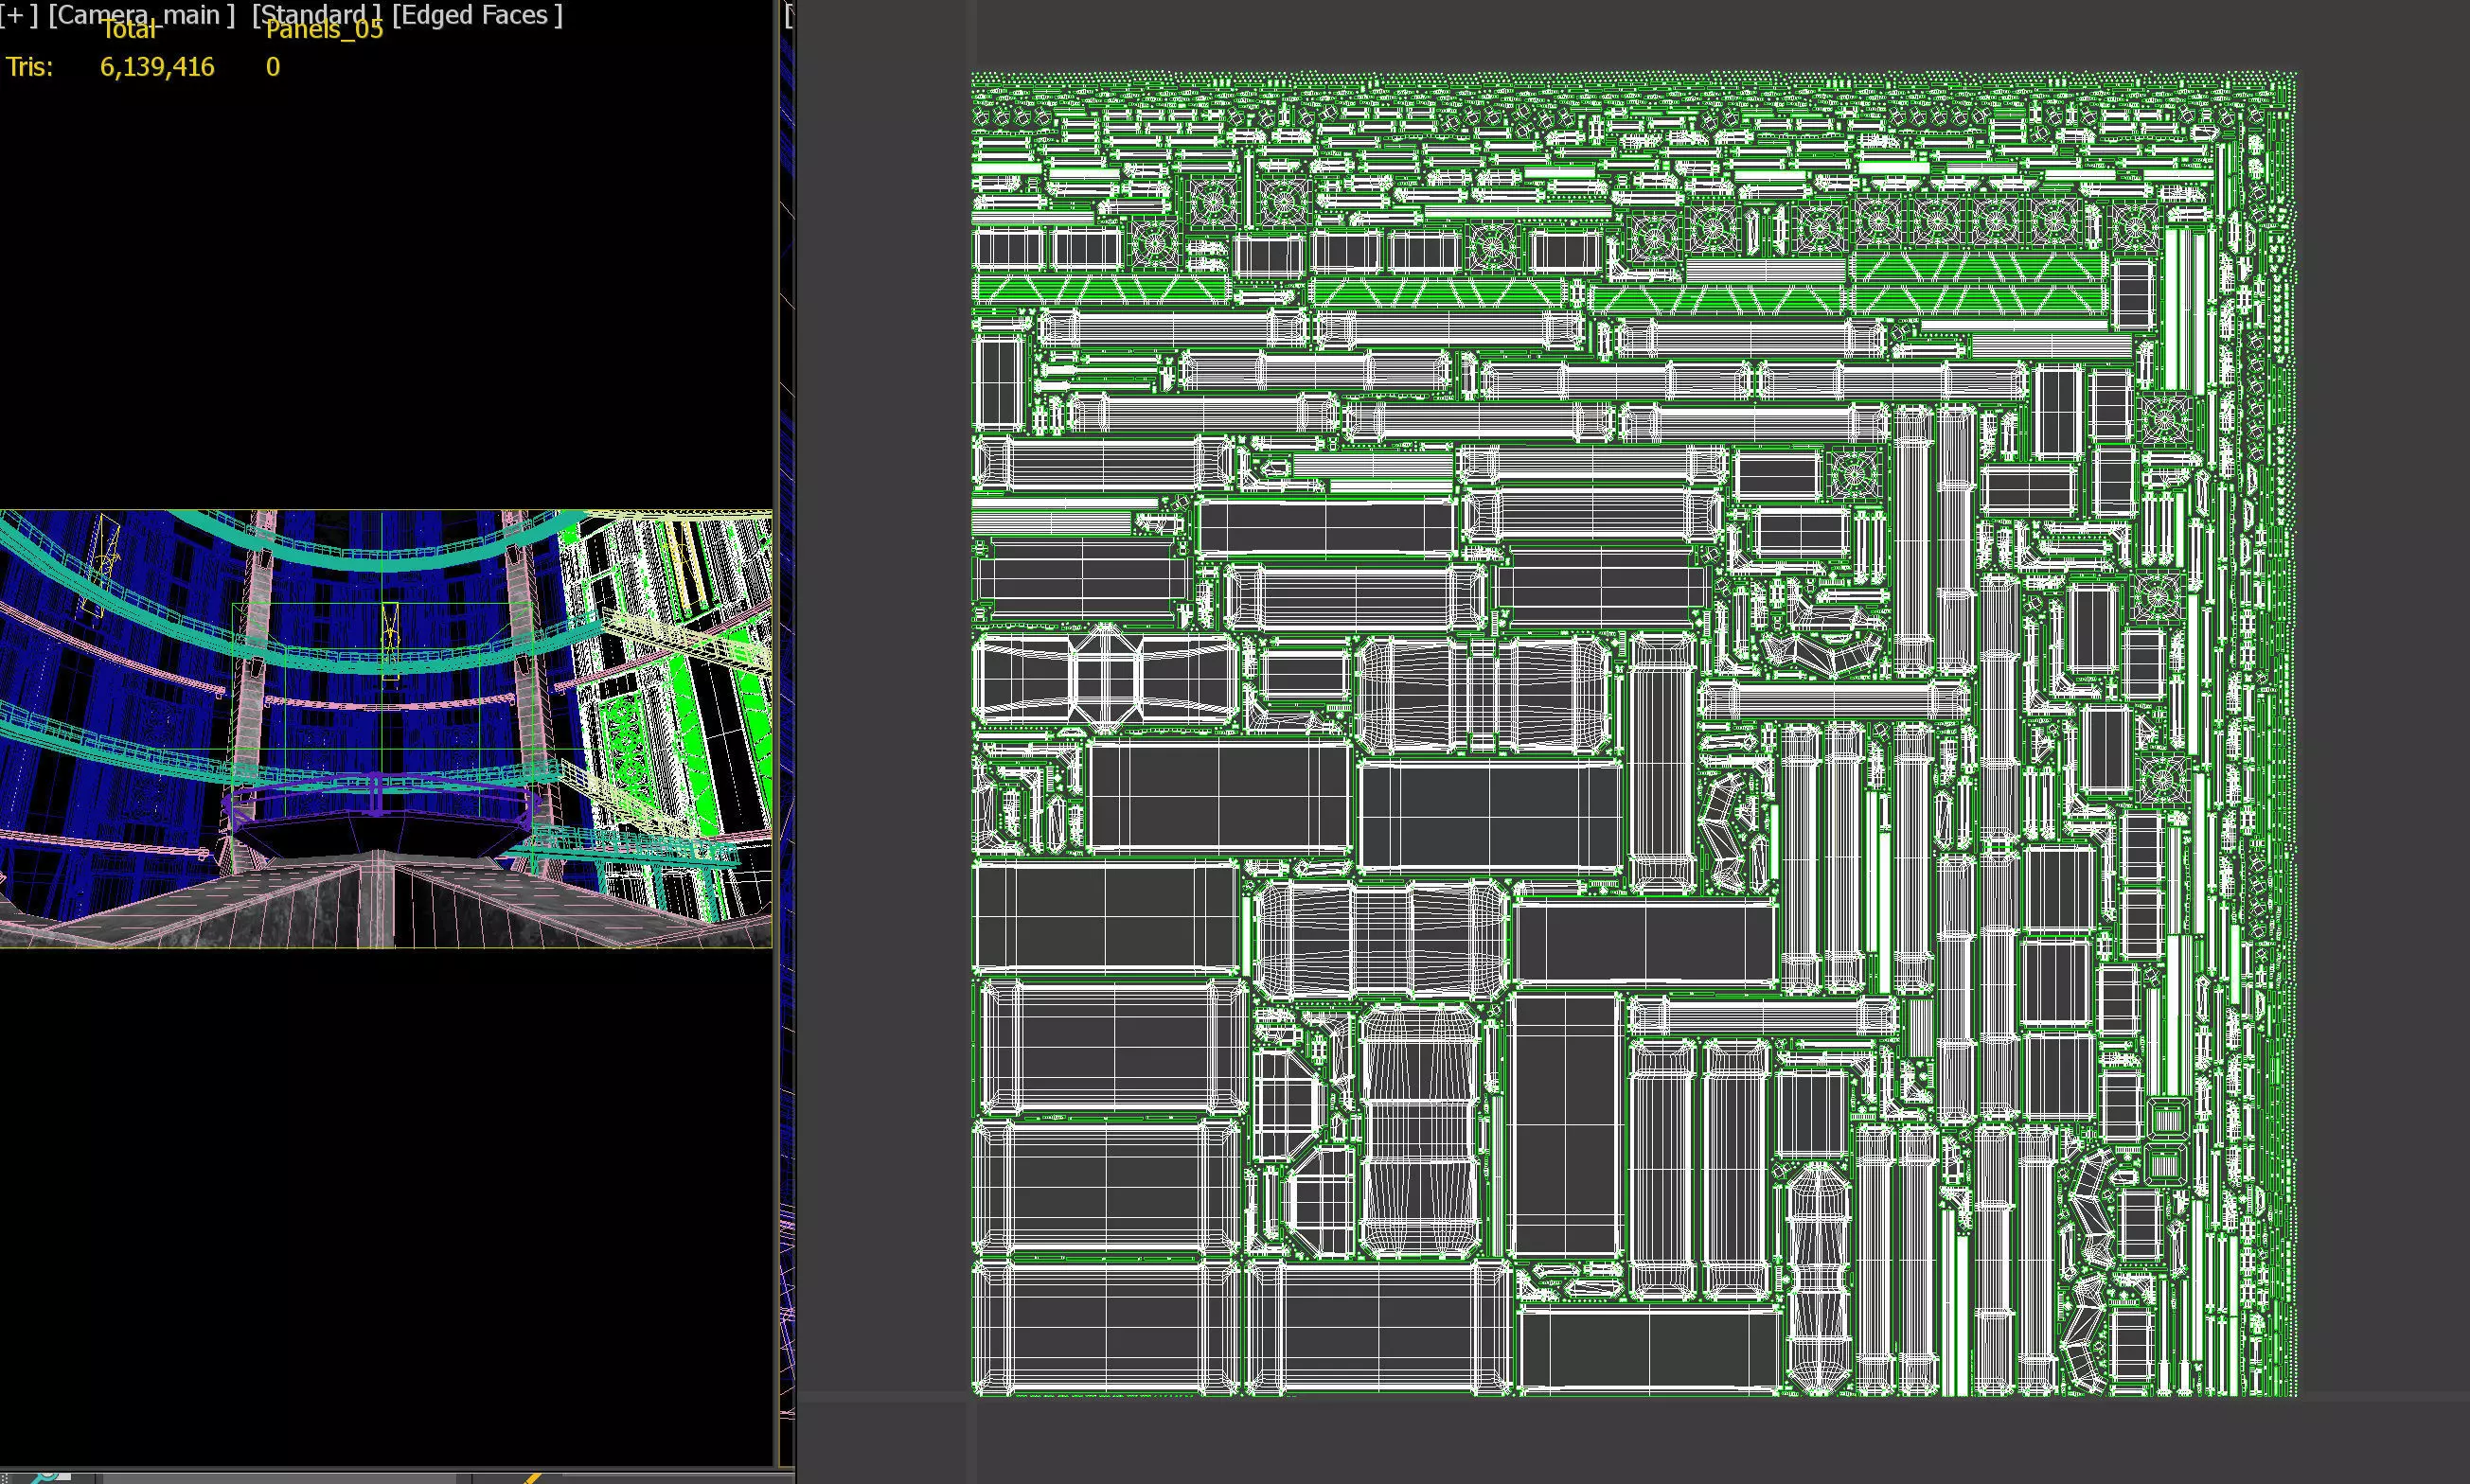The width and height of the screenshot is (2470, 1484).
Task: Click the dark platform in viewport center
Action: pyautogui.click(x=380, y=835)
